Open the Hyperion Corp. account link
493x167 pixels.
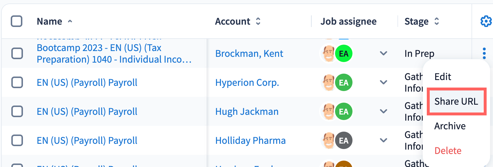coord(247,83)
